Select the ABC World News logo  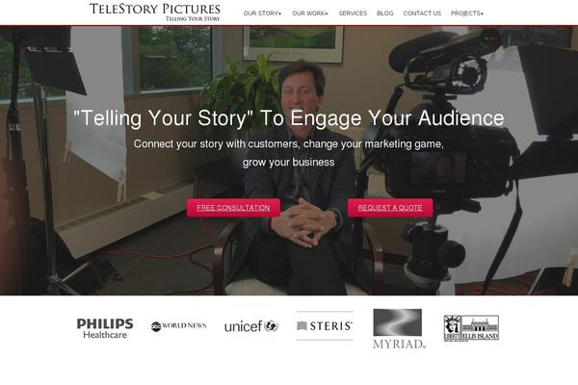[178, 326]
